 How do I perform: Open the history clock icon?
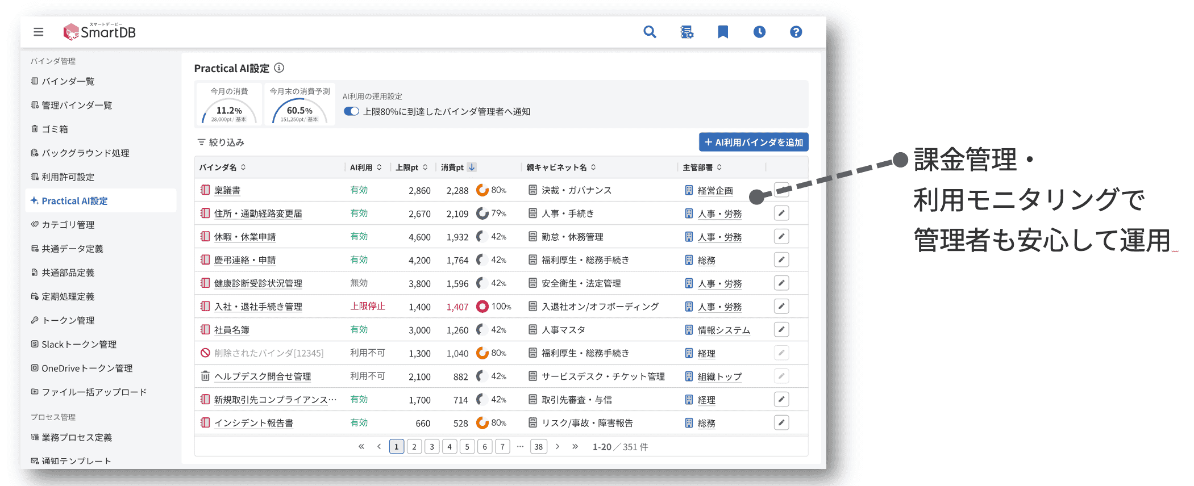(x=759, y=32)
